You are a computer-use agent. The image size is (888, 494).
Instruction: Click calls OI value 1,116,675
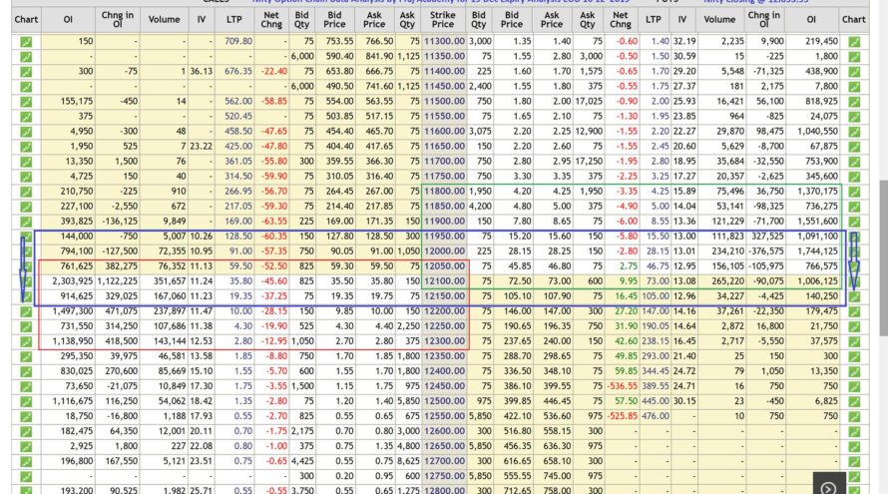click(x=73, y=401)
